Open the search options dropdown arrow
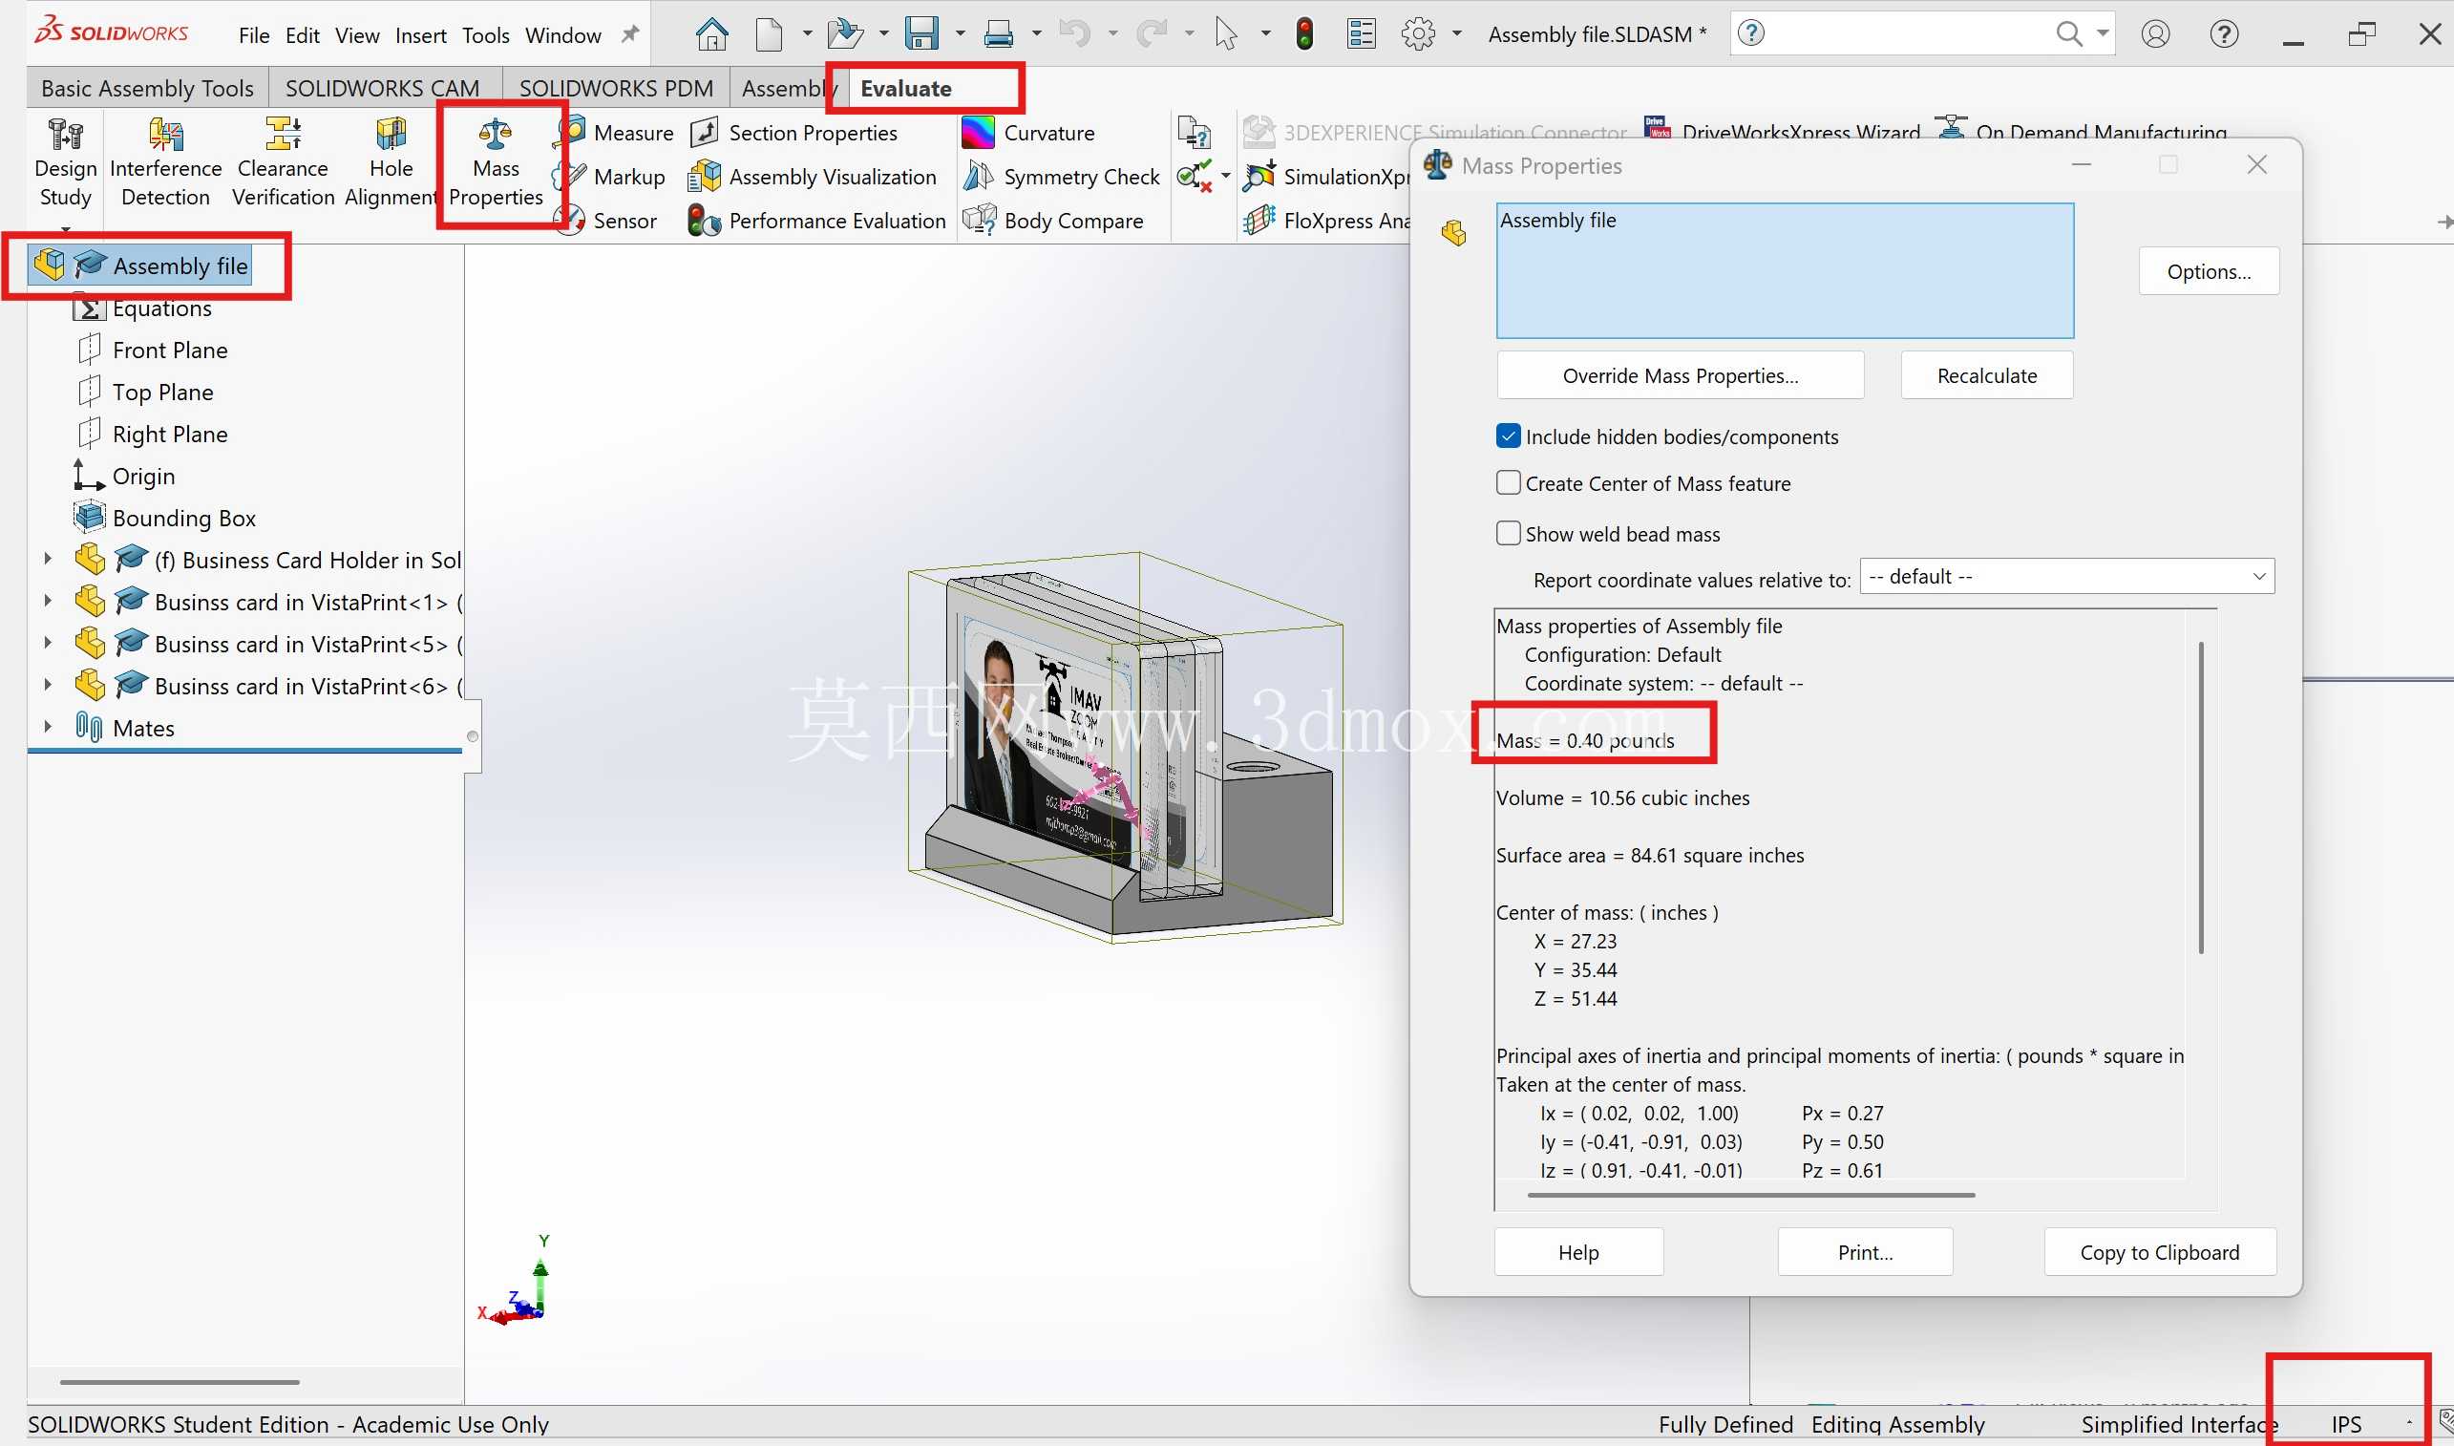Screen dimensions: 2454x1446 (2104, 34)
